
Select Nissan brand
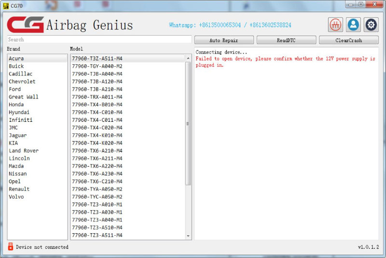(x=38, y=174)
